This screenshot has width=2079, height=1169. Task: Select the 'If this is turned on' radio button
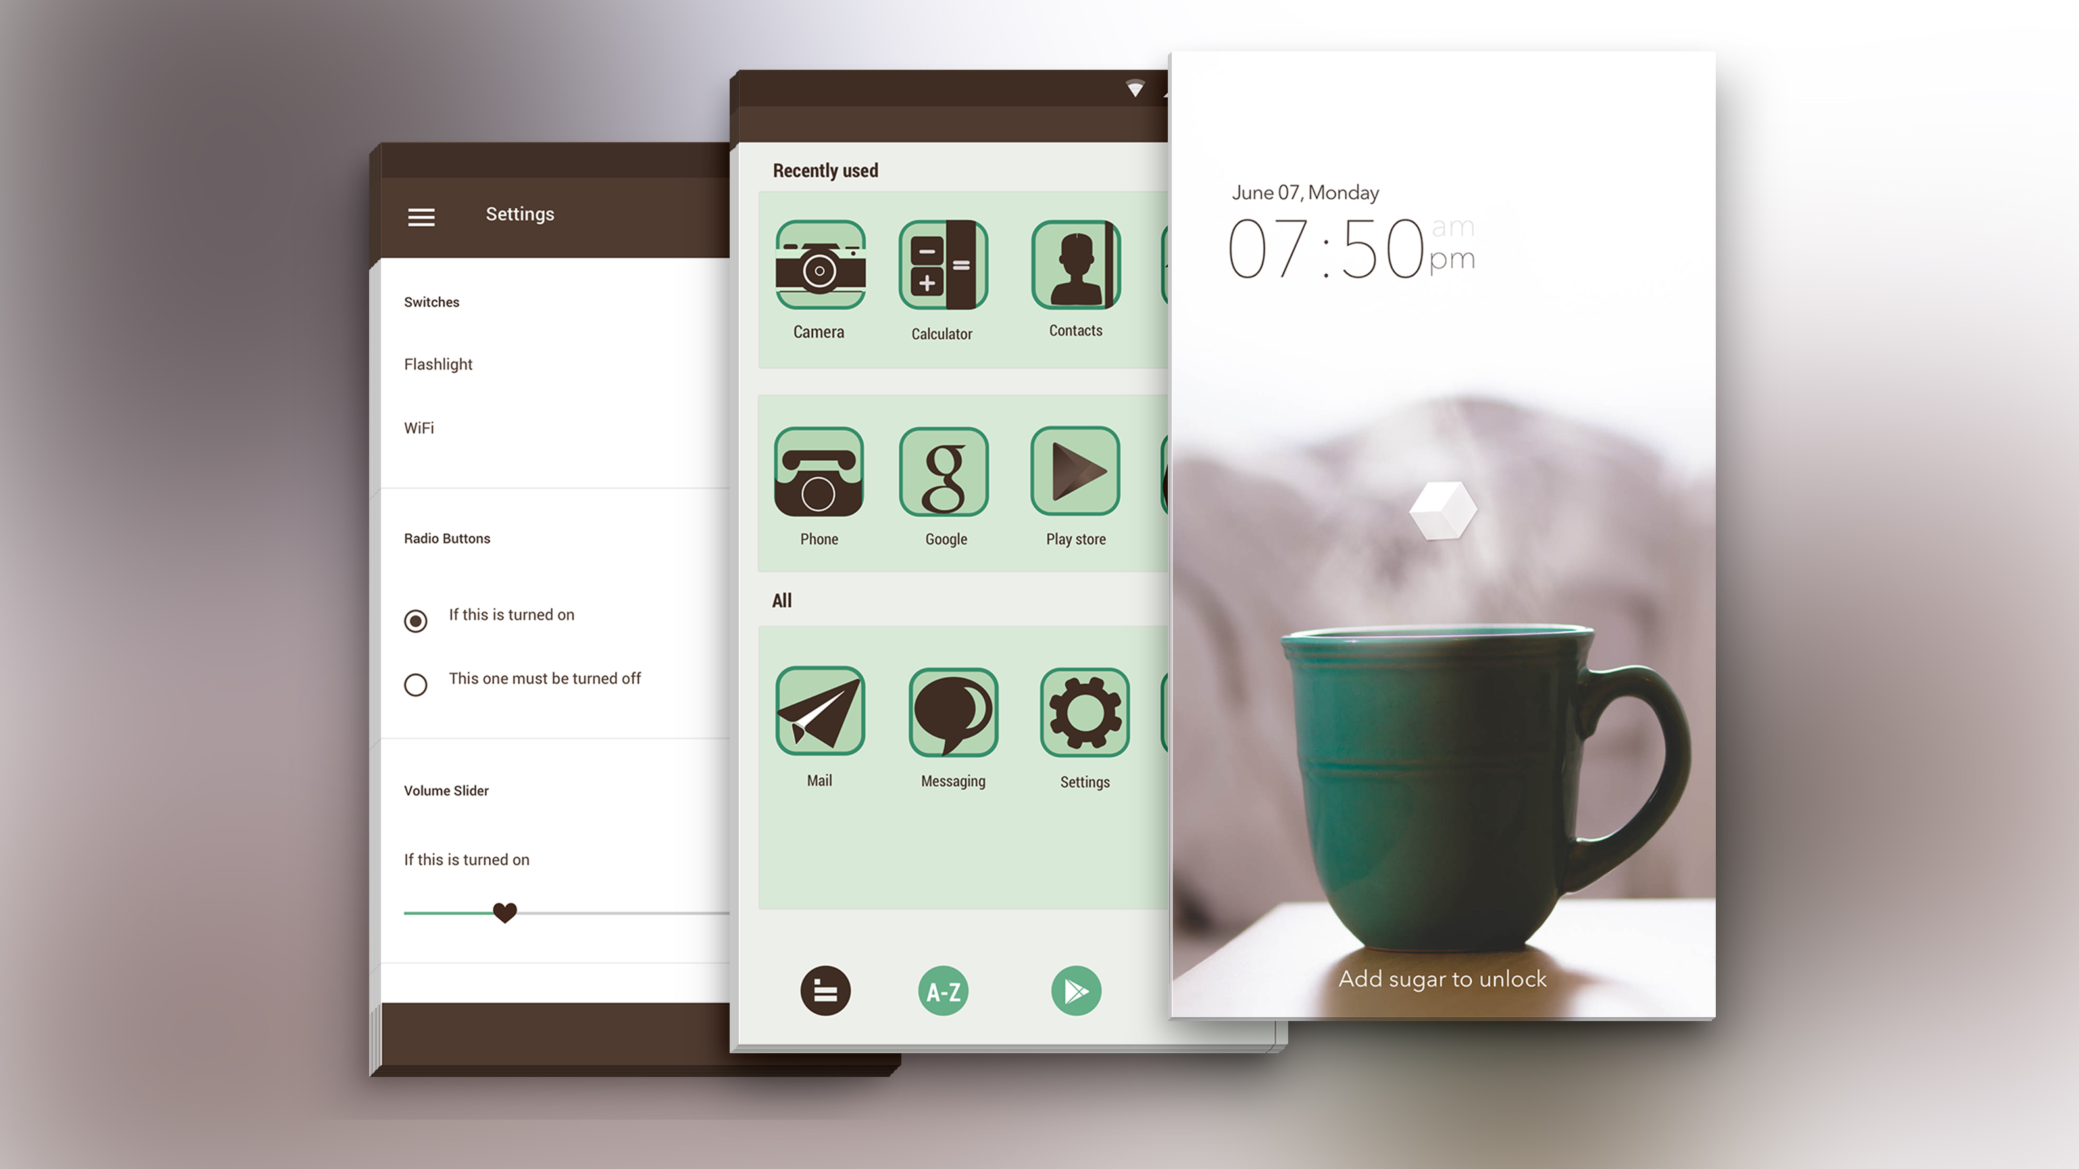pos(416,615)
